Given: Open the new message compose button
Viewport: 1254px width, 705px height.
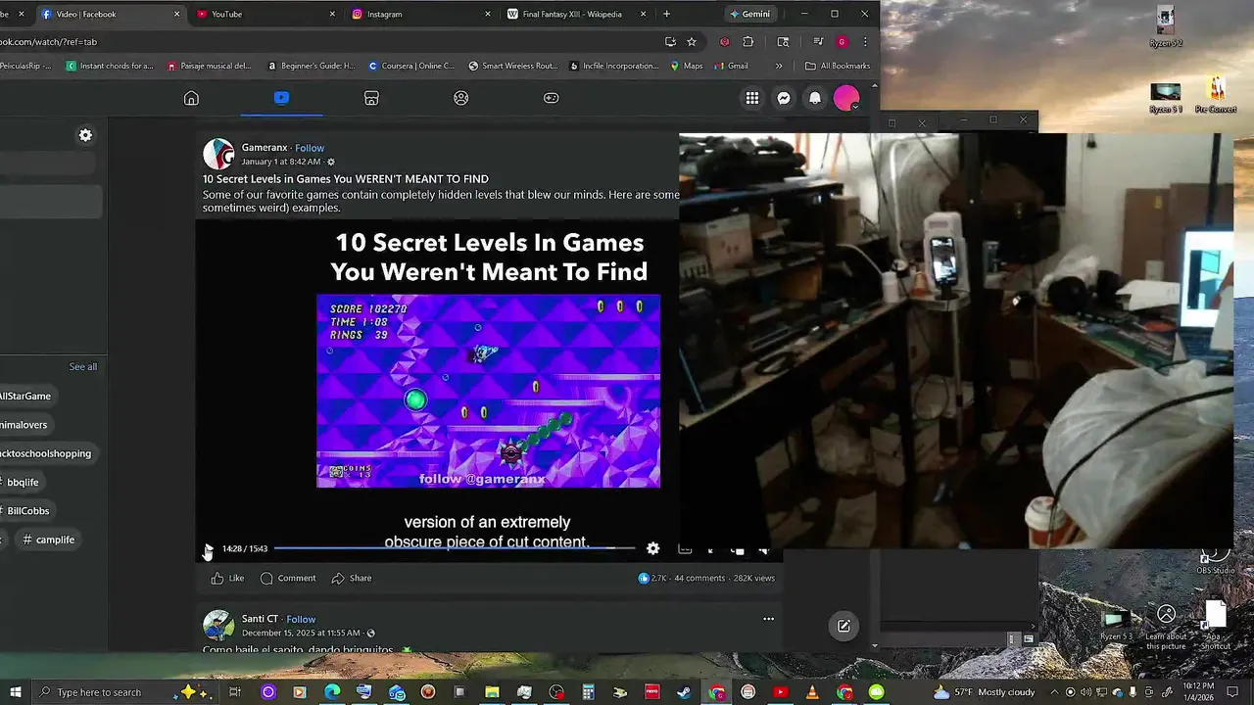Looking at the screenshot, I should pyautogui.click(x=844, y=626).
